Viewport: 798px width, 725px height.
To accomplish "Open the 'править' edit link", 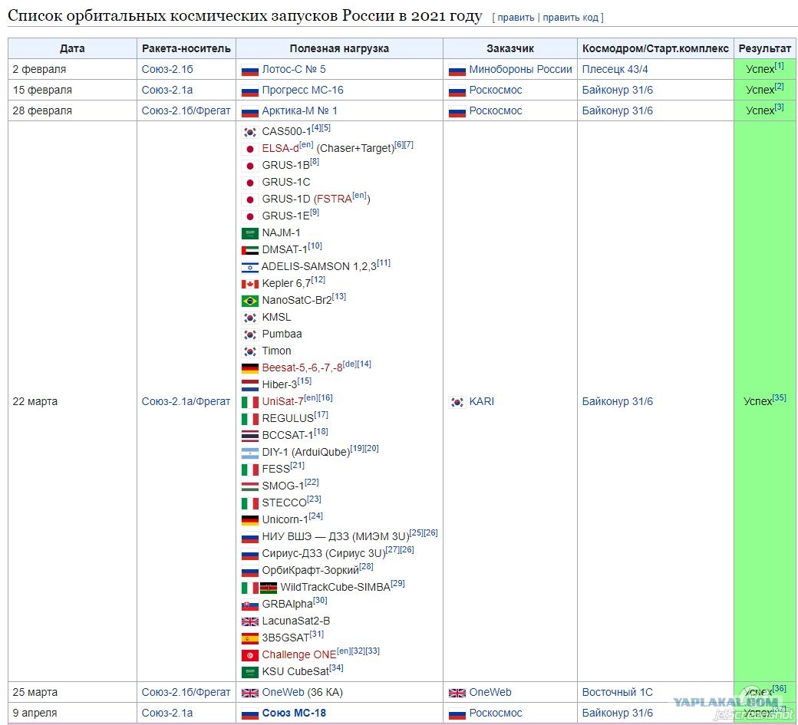I will 516,18.
